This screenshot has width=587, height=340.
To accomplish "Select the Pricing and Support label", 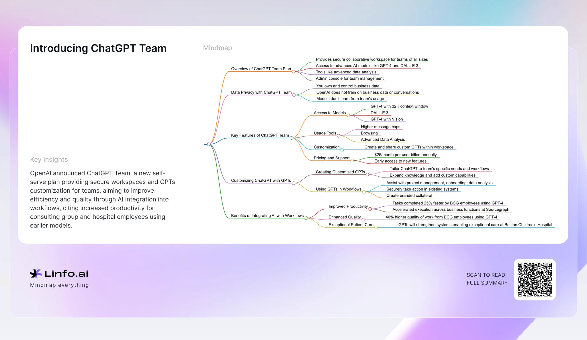I will pos(332,158).
